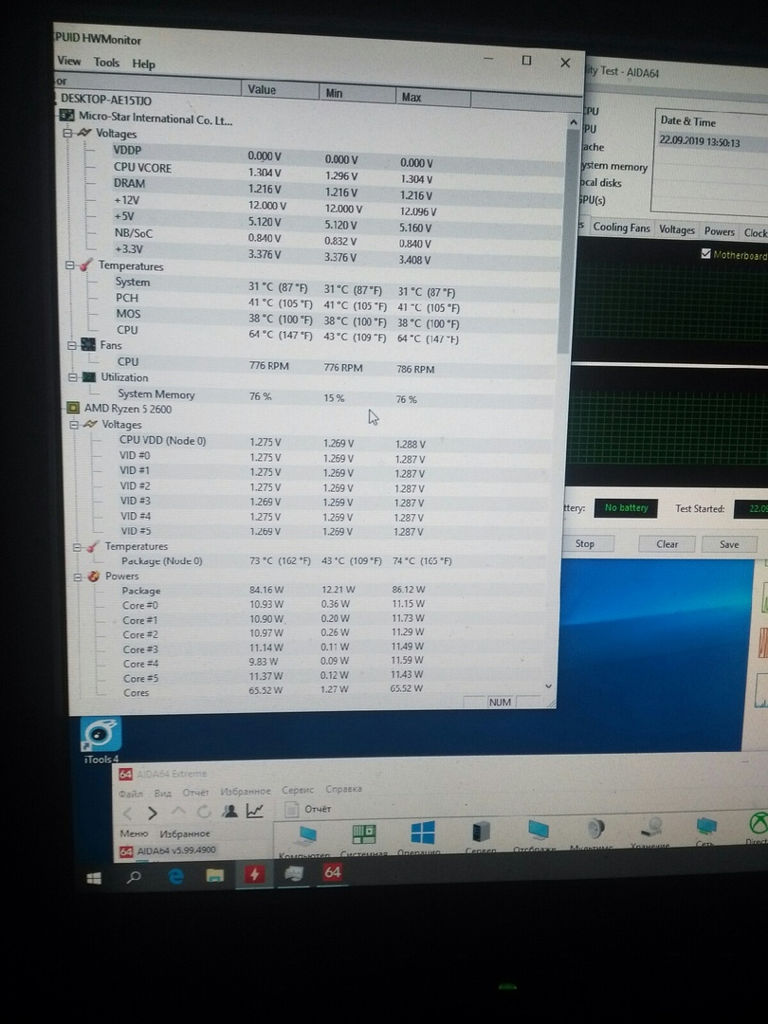
Task: Click the Utilization category icon
Action: pyautogui.click(x=89, y=376)
